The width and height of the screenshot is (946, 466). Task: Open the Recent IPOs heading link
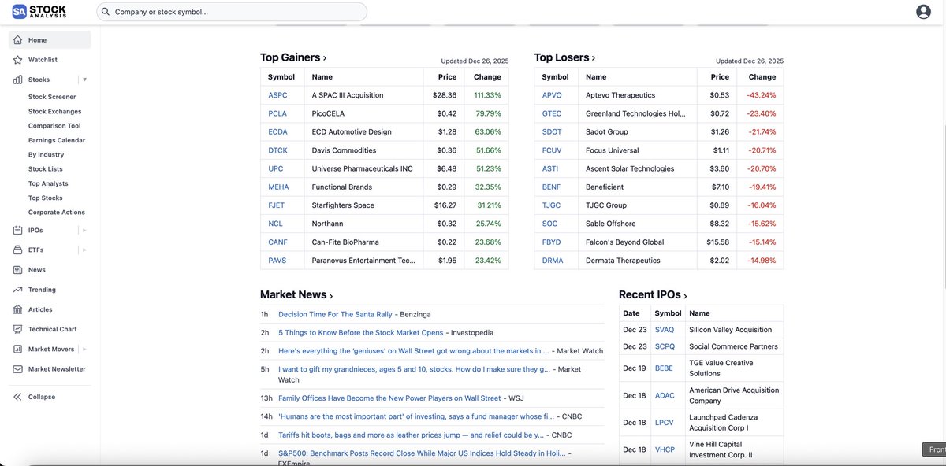[x=653, y=294]
